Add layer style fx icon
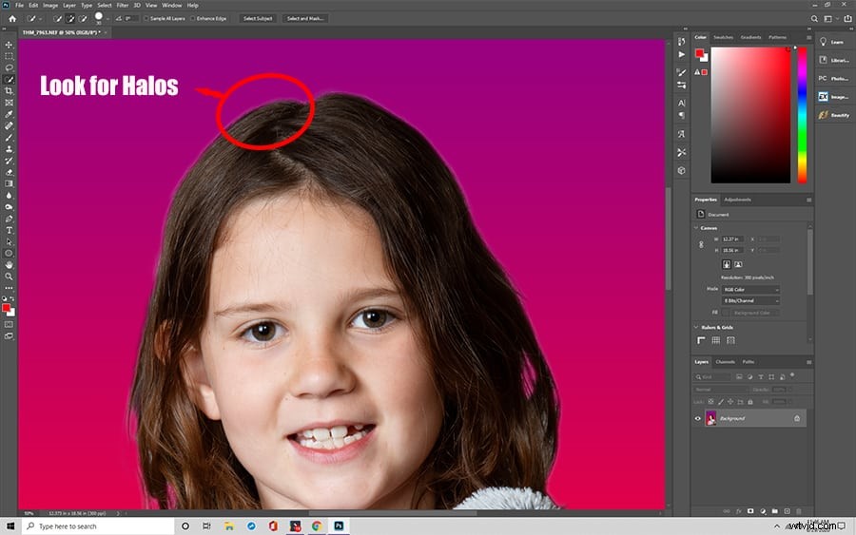 pos(739,511)
